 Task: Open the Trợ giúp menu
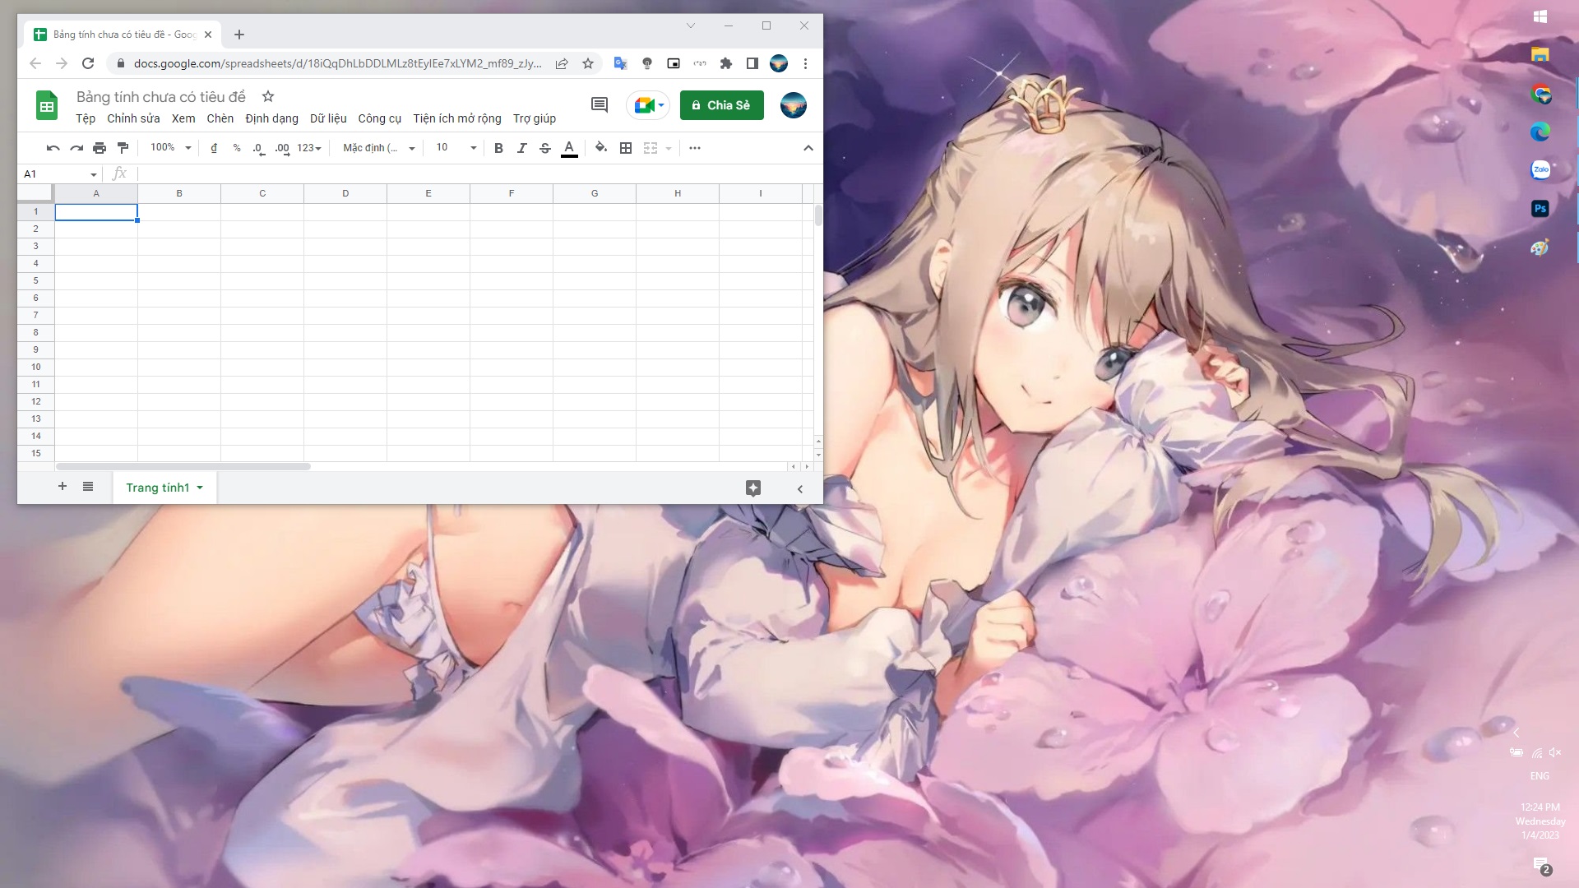(535, 118)
